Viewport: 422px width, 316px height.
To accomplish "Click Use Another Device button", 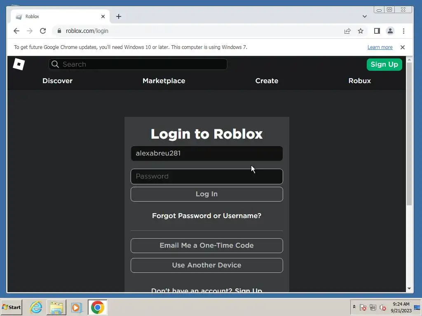I will coord(207,265).
